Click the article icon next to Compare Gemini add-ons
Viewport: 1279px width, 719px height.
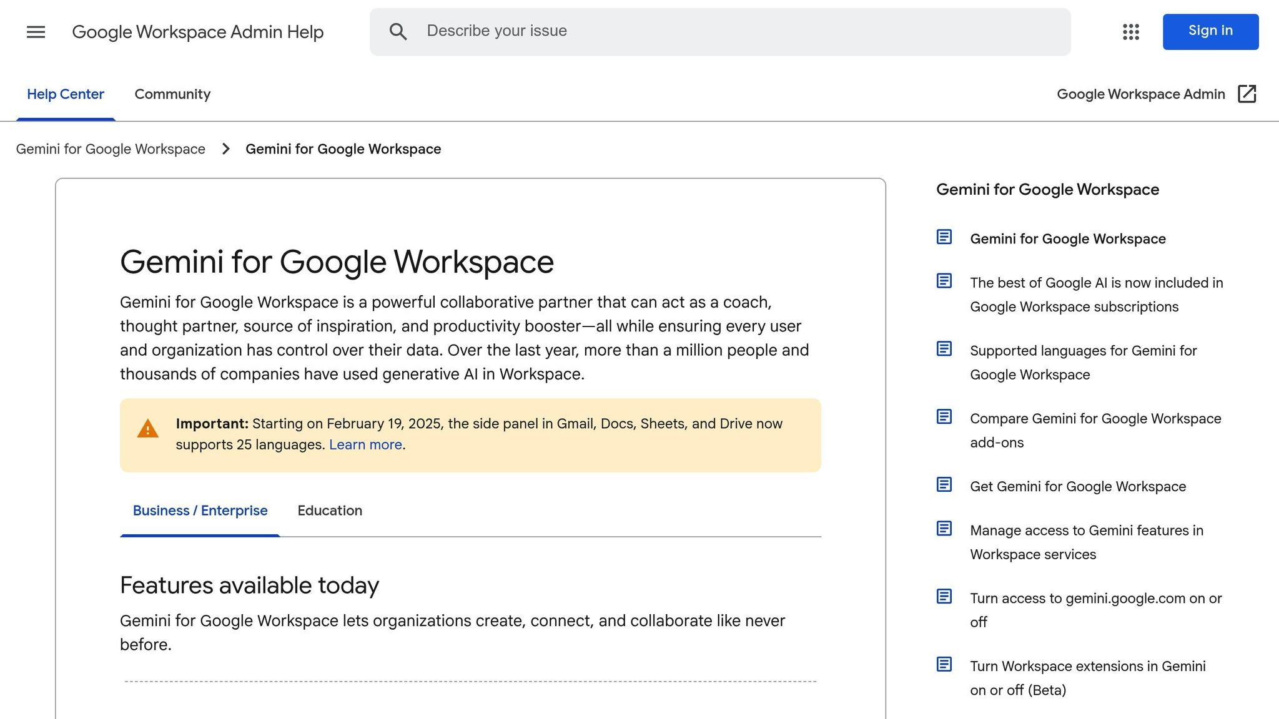point(944,418)
